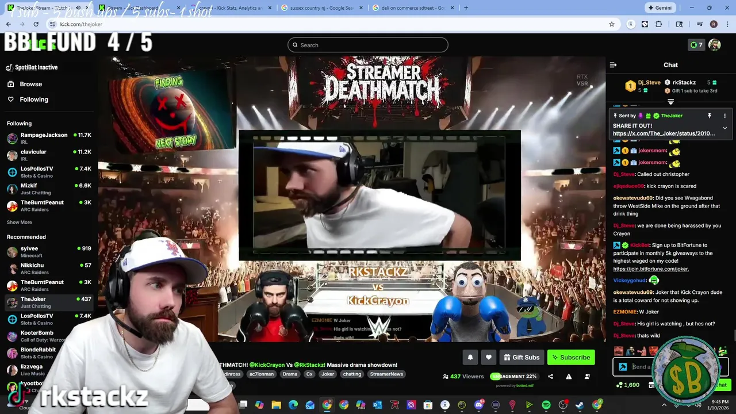Click the notification bell icon below the stream

pyautogui.click(x=470, y=357)
